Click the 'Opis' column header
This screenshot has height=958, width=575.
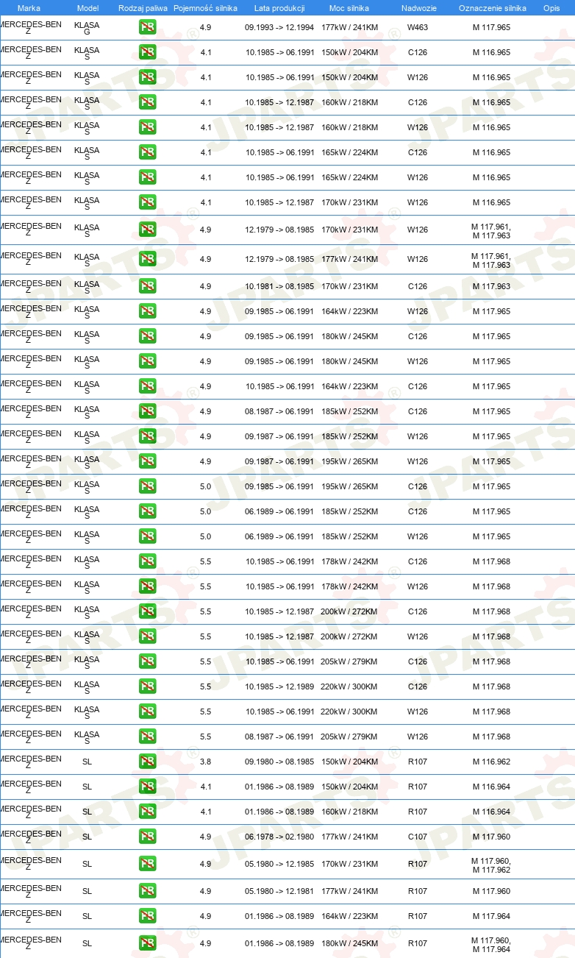pos(551,8)
